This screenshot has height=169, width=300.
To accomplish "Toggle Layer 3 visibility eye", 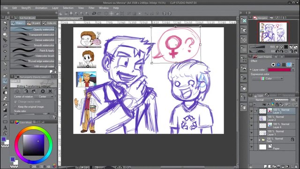I will pyautogui.click(x=251, y=111).
